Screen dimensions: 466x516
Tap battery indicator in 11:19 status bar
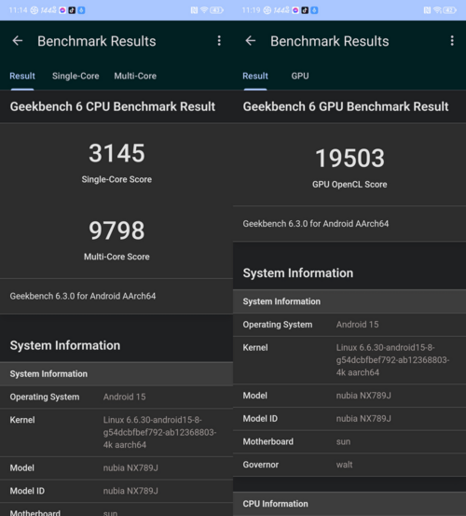tap(449, 10)
